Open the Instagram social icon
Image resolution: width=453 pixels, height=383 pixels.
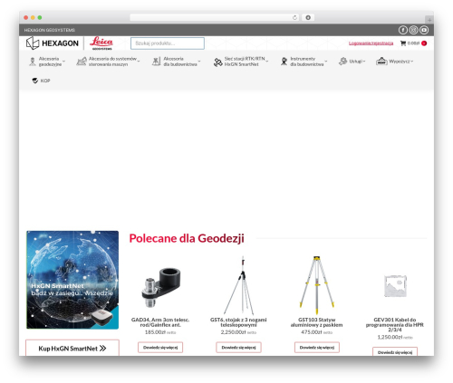413,30
